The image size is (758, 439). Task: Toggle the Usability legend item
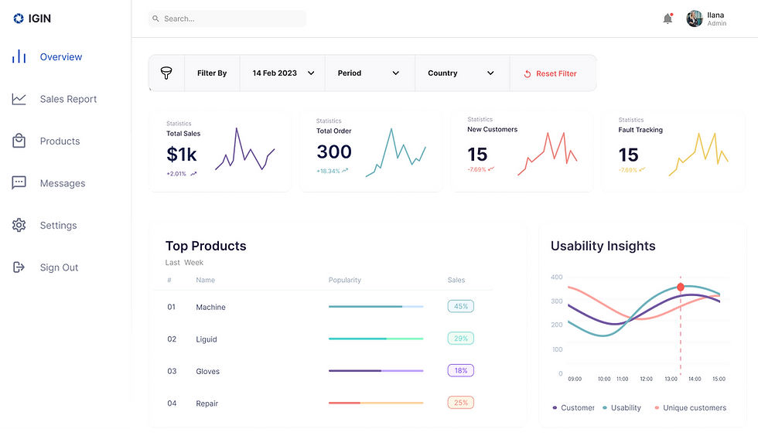tap(622, 407)
